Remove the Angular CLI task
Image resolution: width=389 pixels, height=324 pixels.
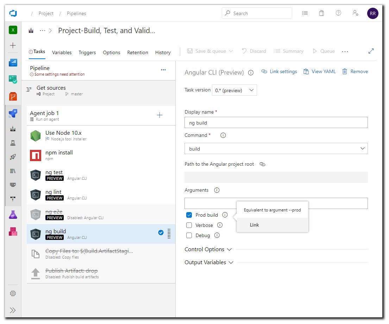[355, 72]
